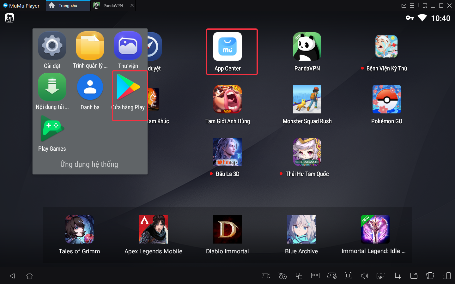Open the screen recorder camera icon
Screen dimensions: 455x284
[x=266, y=276]
